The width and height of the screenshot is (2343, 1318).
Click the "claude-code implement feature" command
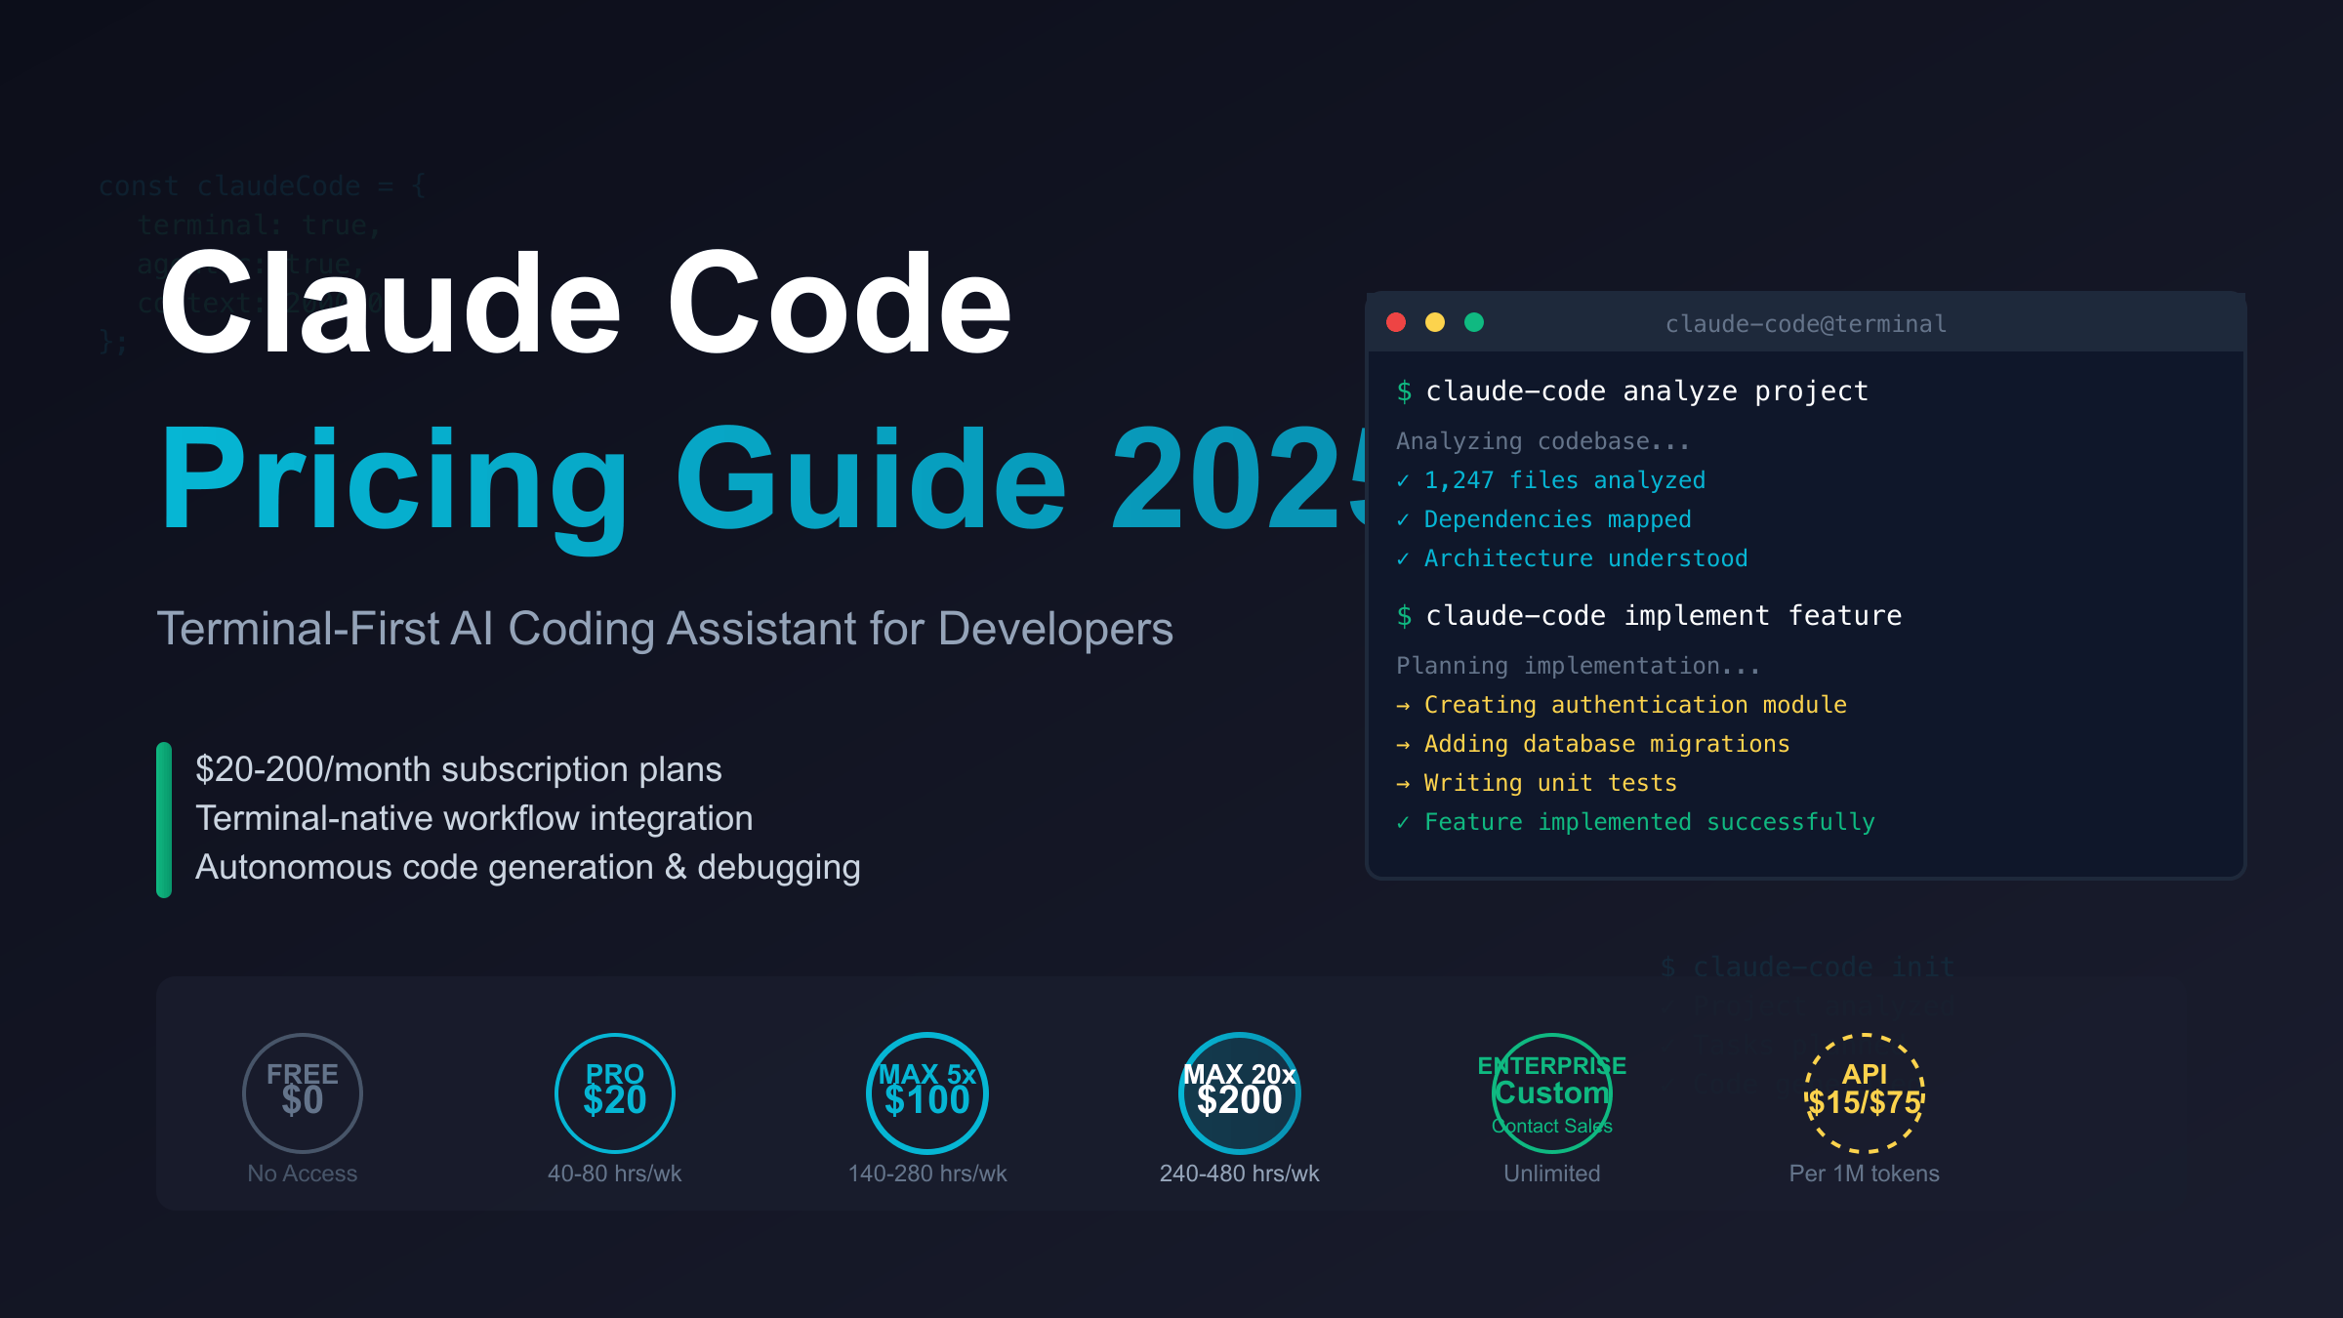1663,616
